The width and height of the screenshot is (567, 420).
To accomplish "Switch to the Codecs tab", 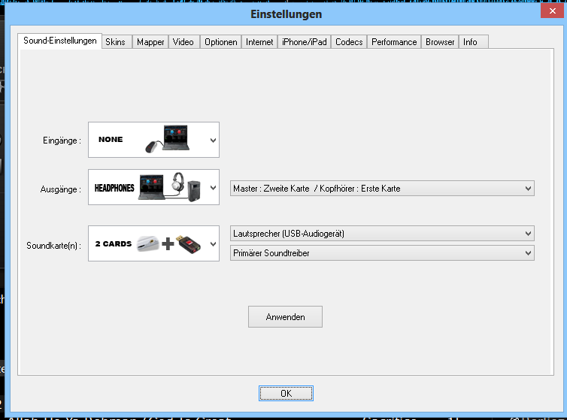I will pos(349,42).
